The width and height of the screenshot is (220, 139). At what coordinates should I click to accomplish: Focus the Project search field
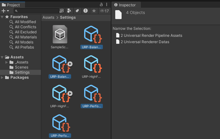36,11
